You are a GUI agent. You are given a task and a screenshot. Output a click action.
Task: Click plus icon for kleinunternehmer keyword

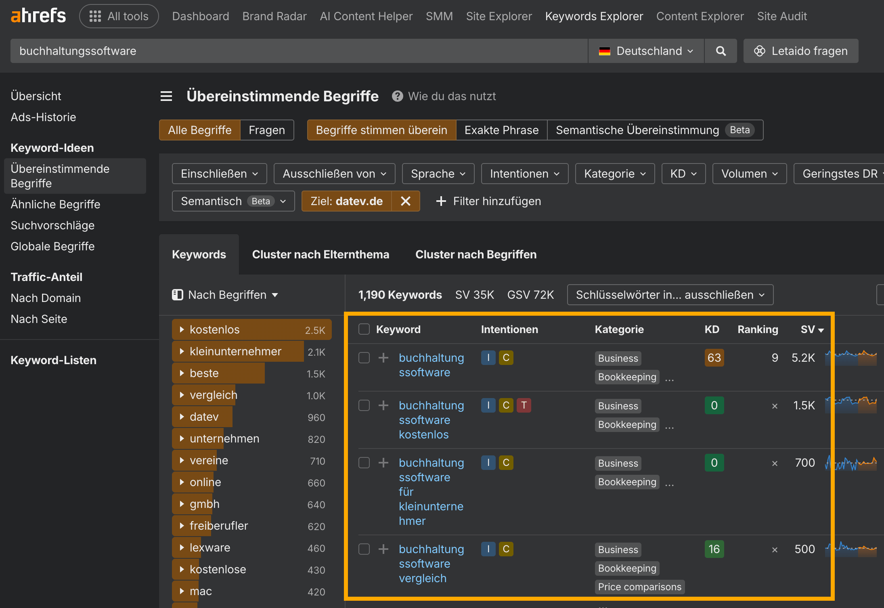pos(383,463)
